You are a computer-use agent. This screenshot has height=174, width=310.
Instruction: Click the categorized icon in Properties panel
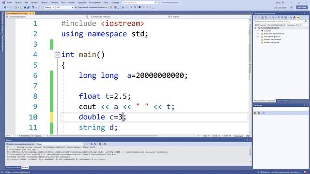[255, 113]
